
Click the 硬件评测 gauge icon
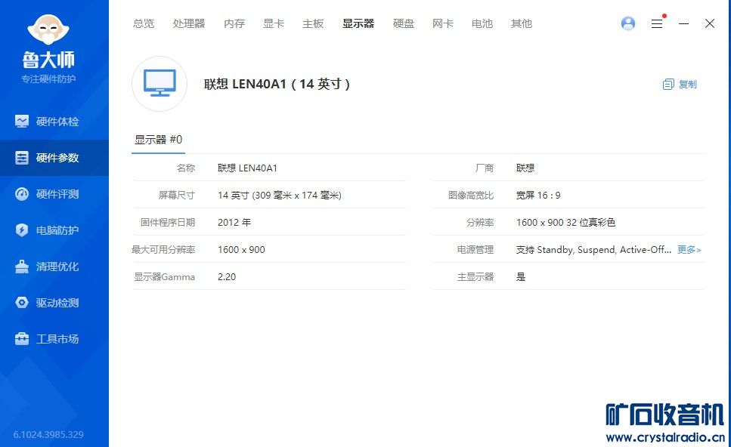(x=21, y=194)
